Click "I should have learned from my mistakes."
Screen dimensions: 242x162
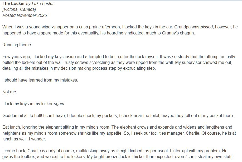(x=40, y=80)
